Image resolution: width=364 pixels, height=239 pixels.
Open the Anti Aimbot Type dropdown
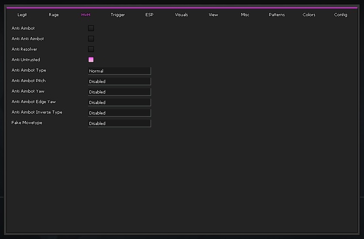pos(119,71)
